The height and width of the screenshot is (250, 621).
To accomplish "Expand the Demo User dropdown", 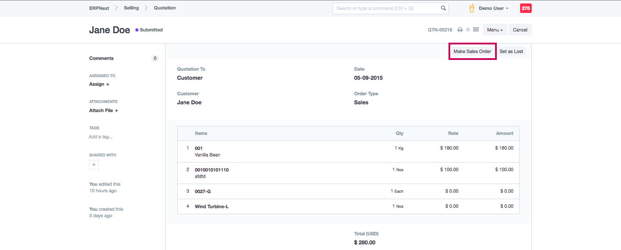I will click(x=493, y=8).
